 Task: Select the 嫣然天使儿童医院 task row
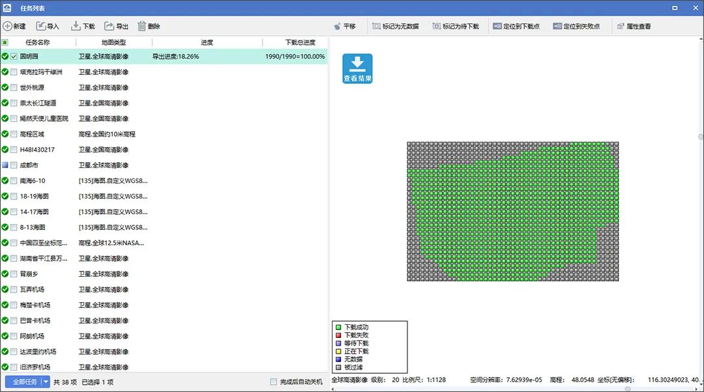pos(164,119)
